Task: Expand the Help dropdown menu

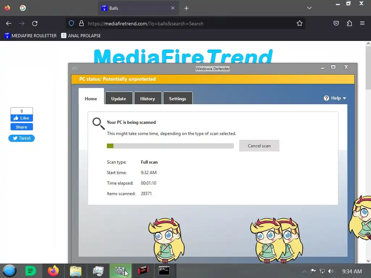Action: [x=335, y=98]
